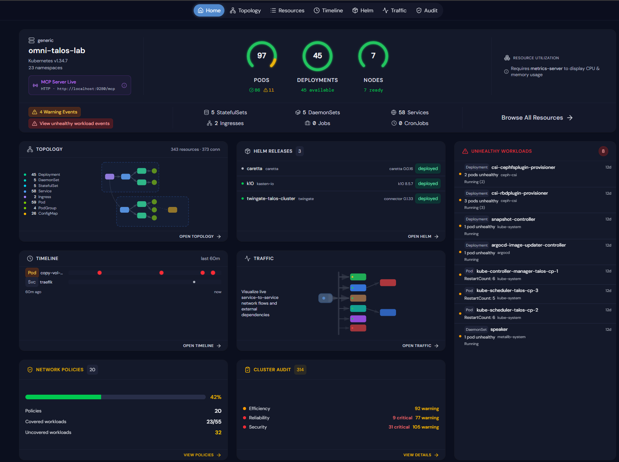Click the Cluster Audit clipboard icon
This screenshot has width=619, height=462.
click(248, 370)
